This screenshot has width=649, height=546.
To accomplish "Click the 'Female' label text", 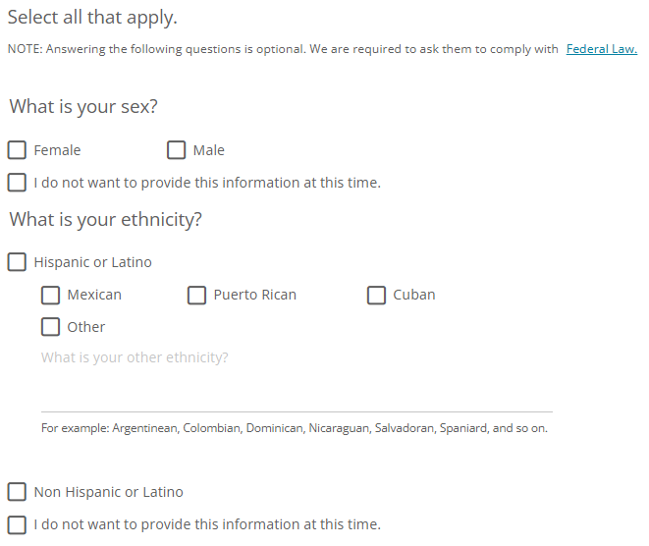I will [57, 150].
